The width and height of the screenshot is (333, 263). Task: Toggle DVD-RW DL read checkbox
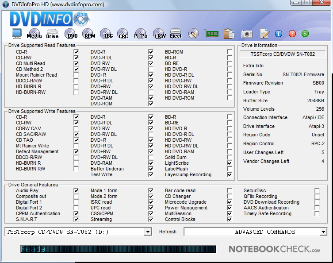pyautogui.click(x=151, y=69)
